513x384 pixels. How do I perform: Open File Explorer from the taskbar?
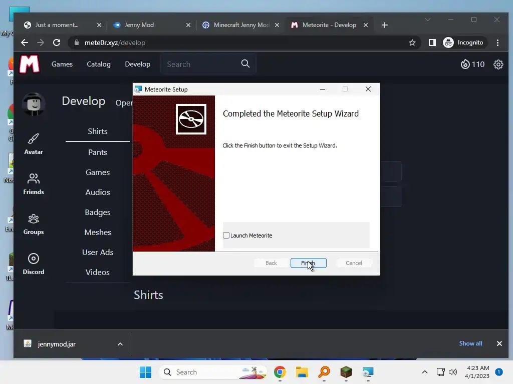click(x=302, y=372)
